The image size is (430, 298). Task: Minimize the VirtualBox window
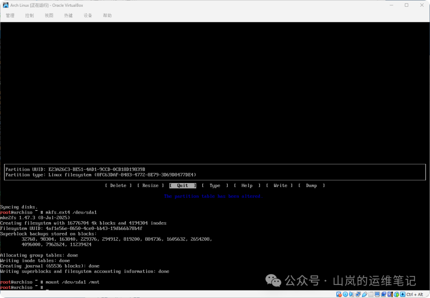click(391, 5)
